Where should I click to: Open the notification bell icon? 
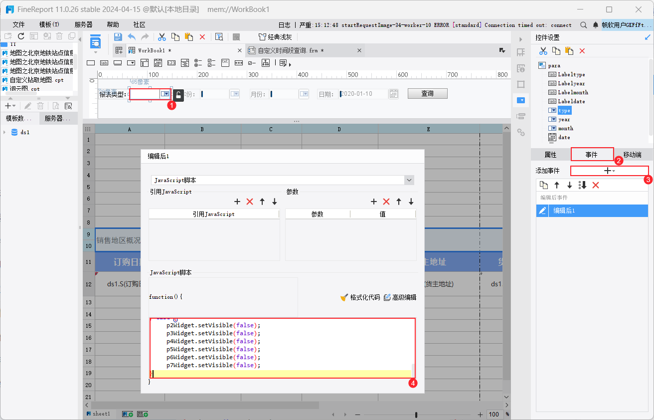click(596, 24)
